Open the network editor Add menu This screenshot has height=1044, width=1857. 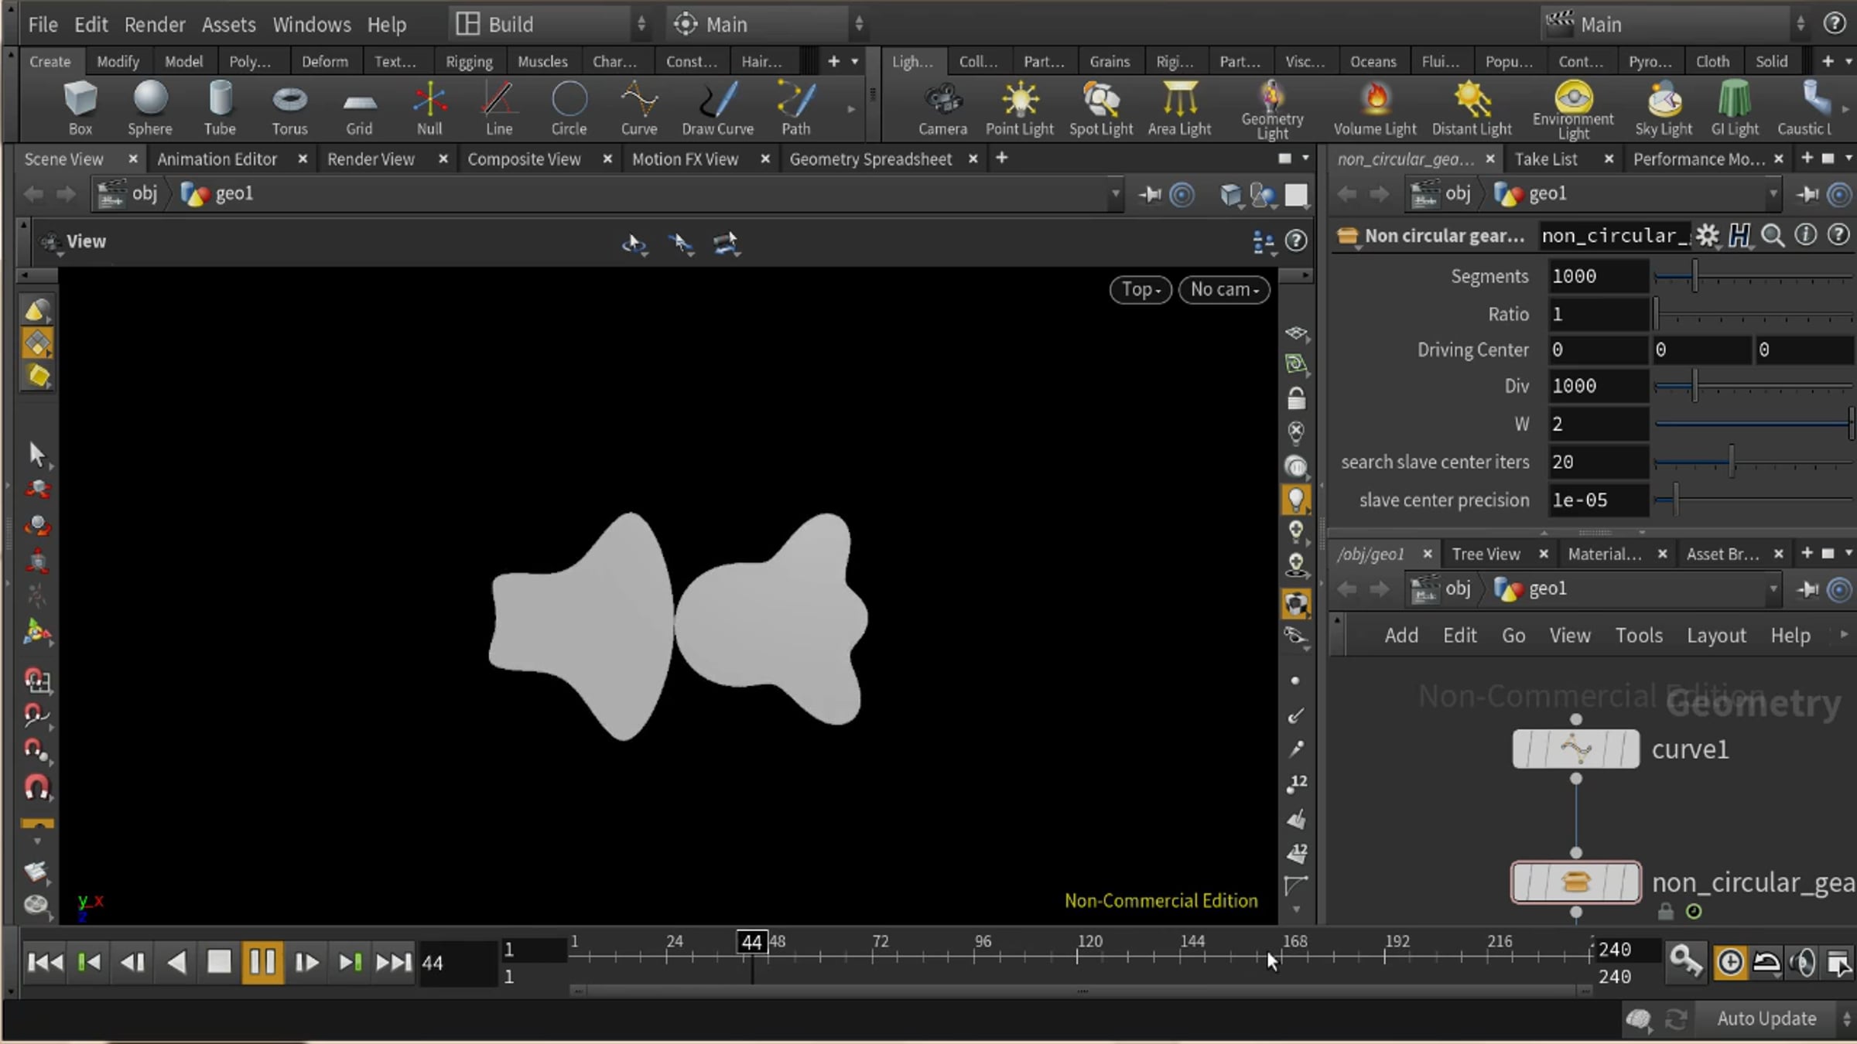[1401, 635]
